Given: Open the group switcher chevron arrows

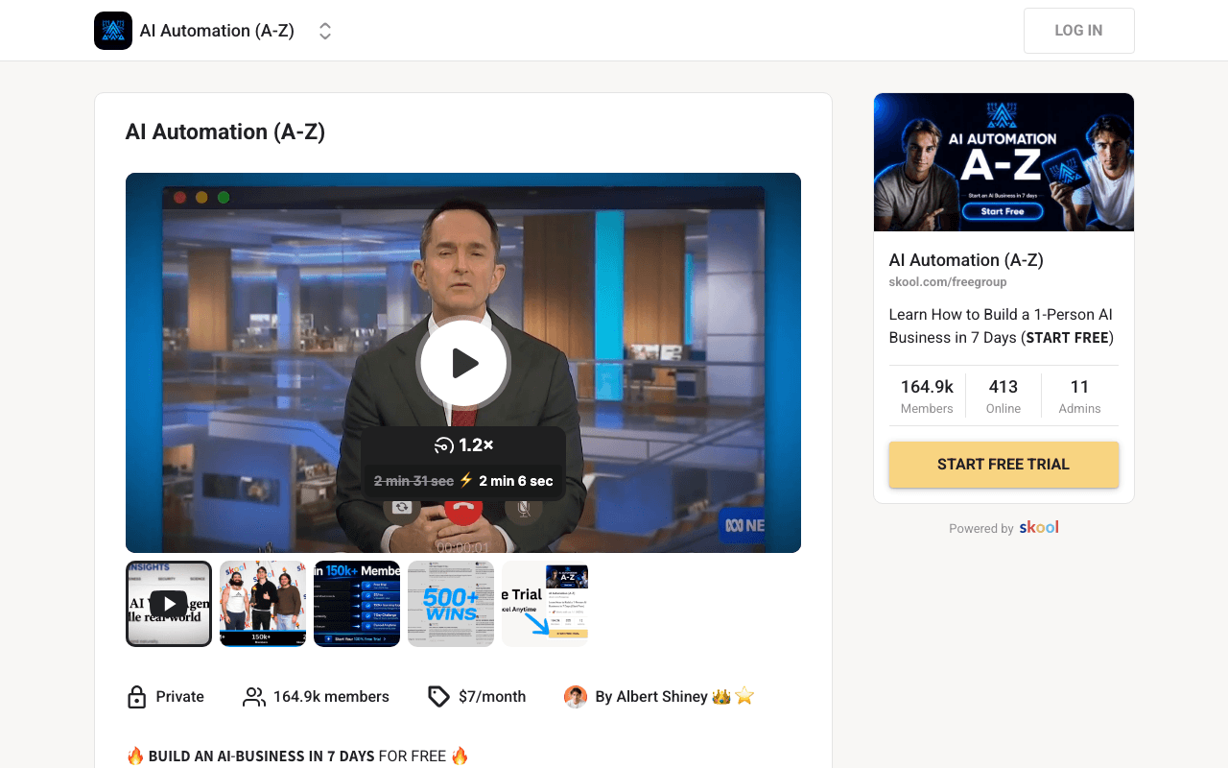Looking at the screenshot, I should click(325, 31).
